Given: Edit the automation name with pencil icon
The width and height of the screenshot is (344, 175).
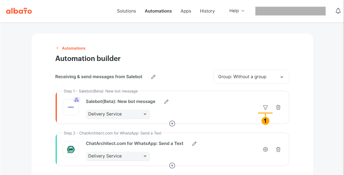Looking at the screenshot, I should tap(153, 77).
